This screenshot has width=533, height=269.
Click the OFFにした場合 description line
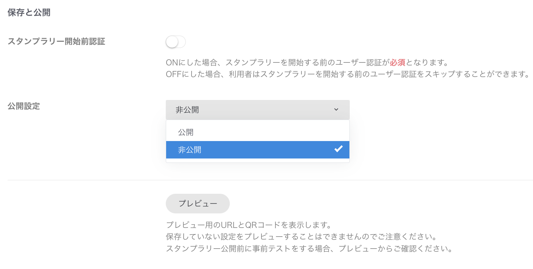pyautogui.click(x=347, y=75)
